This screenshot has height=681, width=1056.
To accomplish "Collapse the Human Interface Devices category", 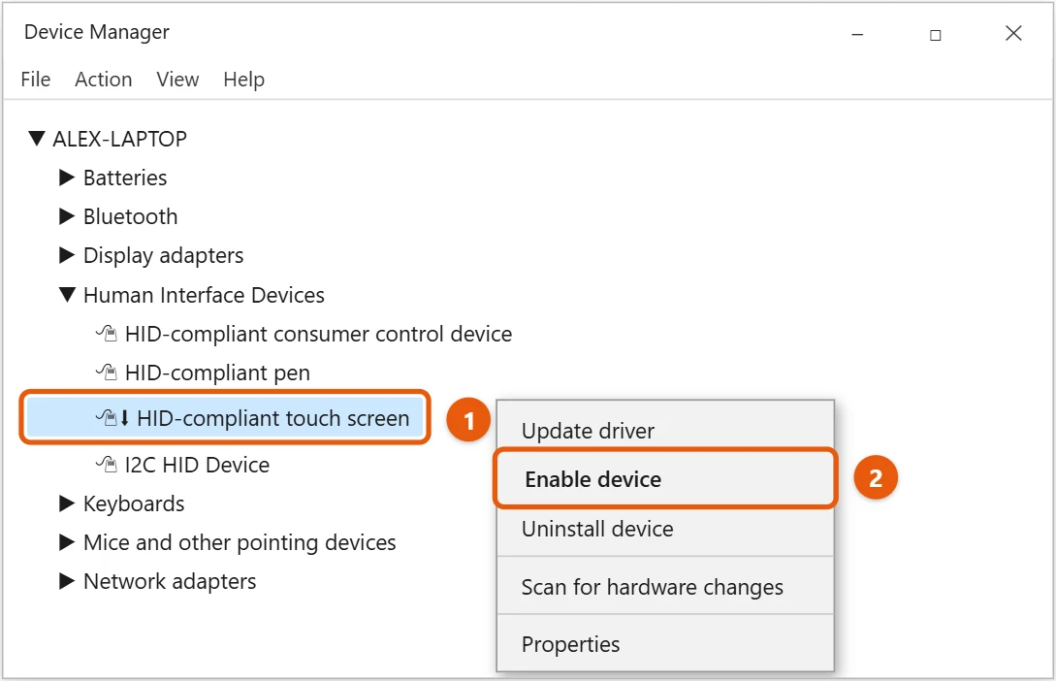I will click(67, 294).
